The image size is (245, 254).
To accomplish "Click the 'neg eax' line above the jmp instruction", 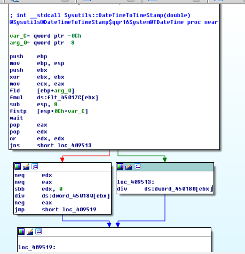I will click(33, 203).
